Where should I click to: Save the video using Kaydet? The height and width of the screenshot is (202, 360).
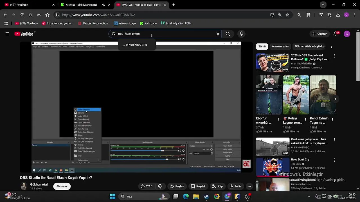click(x=198, y=186)
